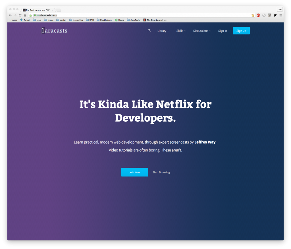This screenshot has height=249, width=291.
Task: Open the Adblock Plus extension
Action: point(258,15)
